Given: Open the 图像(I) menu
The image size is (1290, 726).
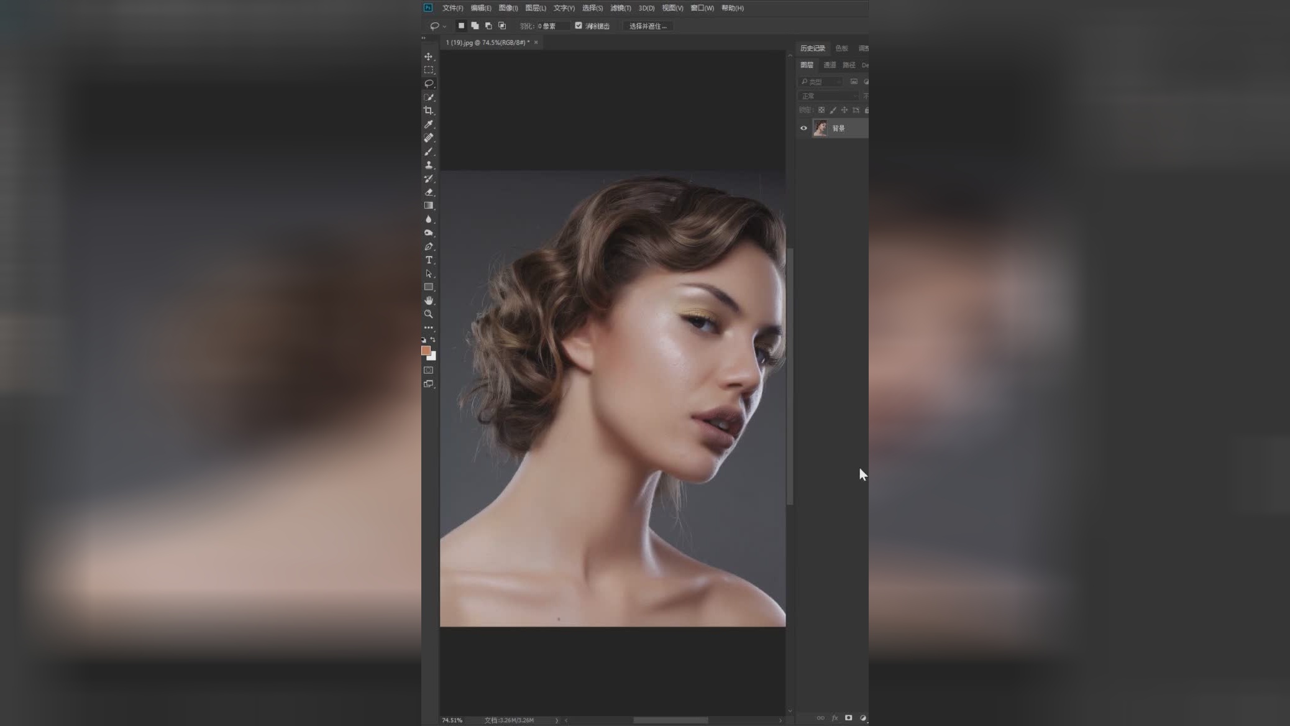Looking at the screenshot, I should pos(508,8).
